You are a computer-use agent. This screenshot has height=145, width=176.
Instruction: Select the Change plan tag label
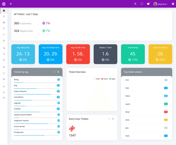pos(19,132)
